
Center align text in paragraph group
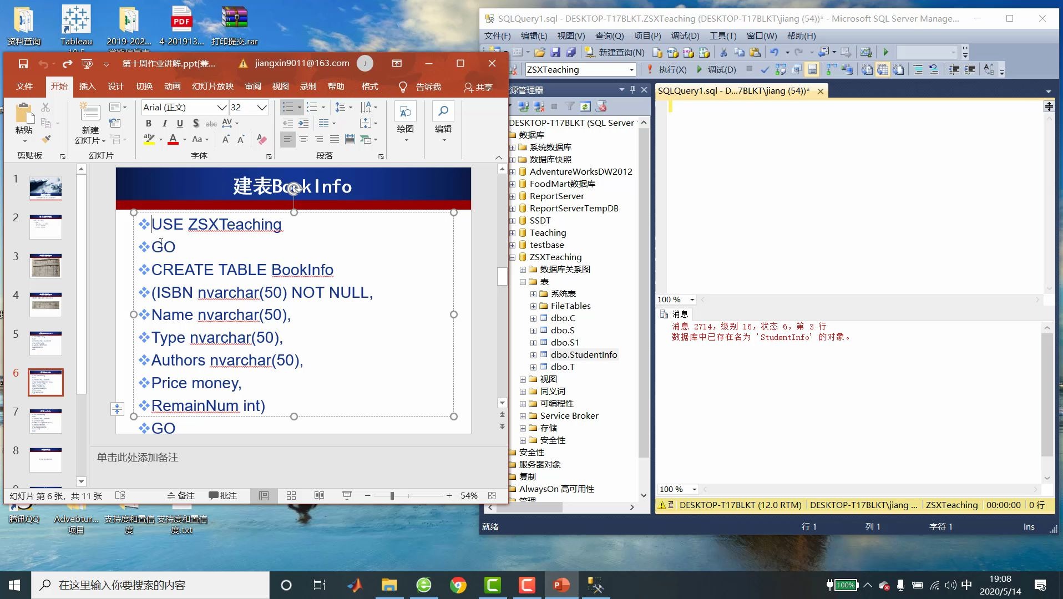(303, 139)
